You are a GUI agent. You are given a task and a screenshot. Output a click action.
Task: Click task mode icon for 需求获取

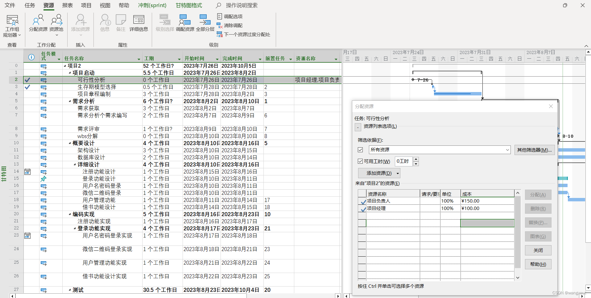click(43, 109)
